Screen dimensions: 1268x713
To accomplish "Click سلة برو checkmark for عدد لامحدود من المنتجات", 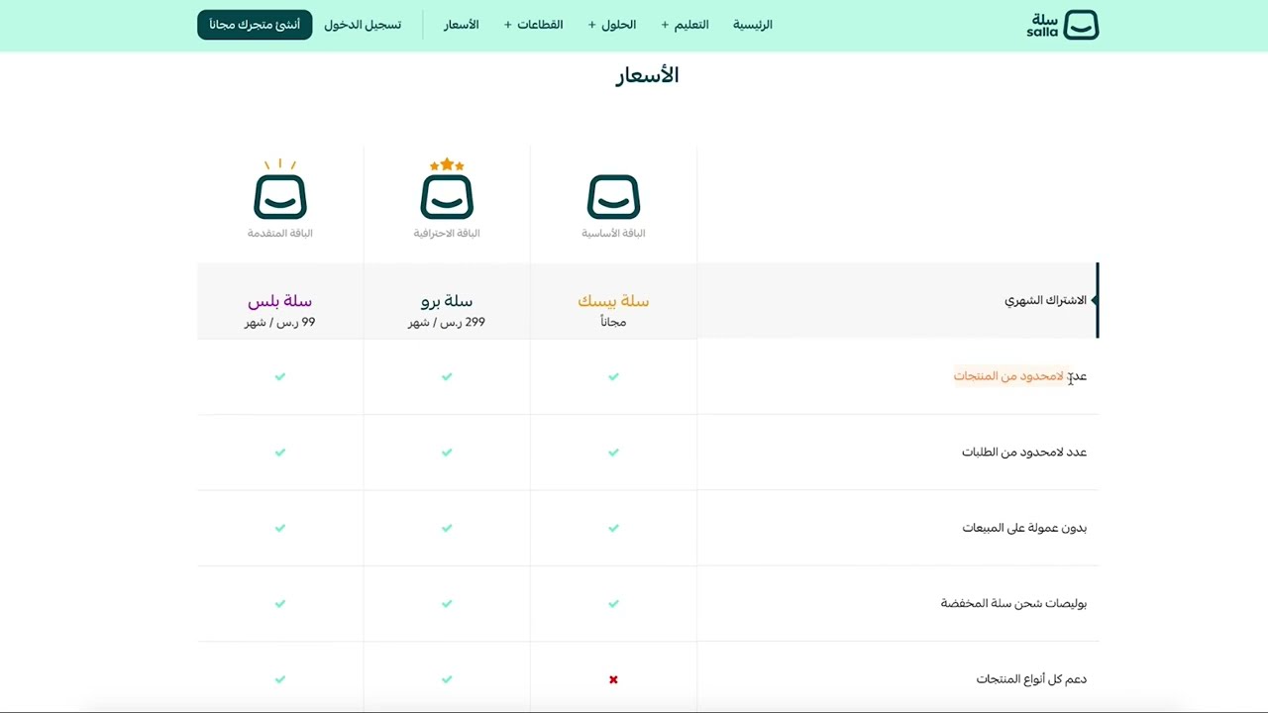I will [x=447, y=376].
